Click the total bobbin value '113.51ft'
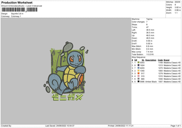Viewport: 182px width, 128px height. [x=150, y=54]
